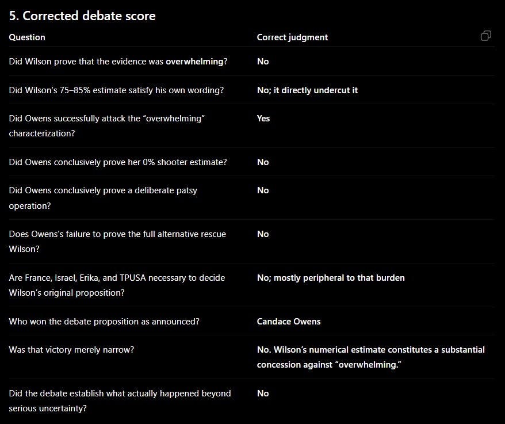Click the 'substantial concession' answer text

coord(371,357)
